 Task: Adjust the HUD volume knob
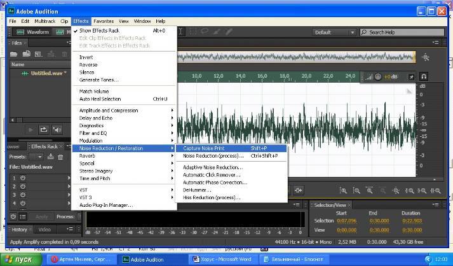coord(378,77)
